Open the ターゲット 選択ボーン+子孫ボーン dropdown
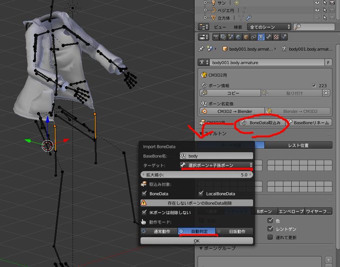 [x=216, y=165]
